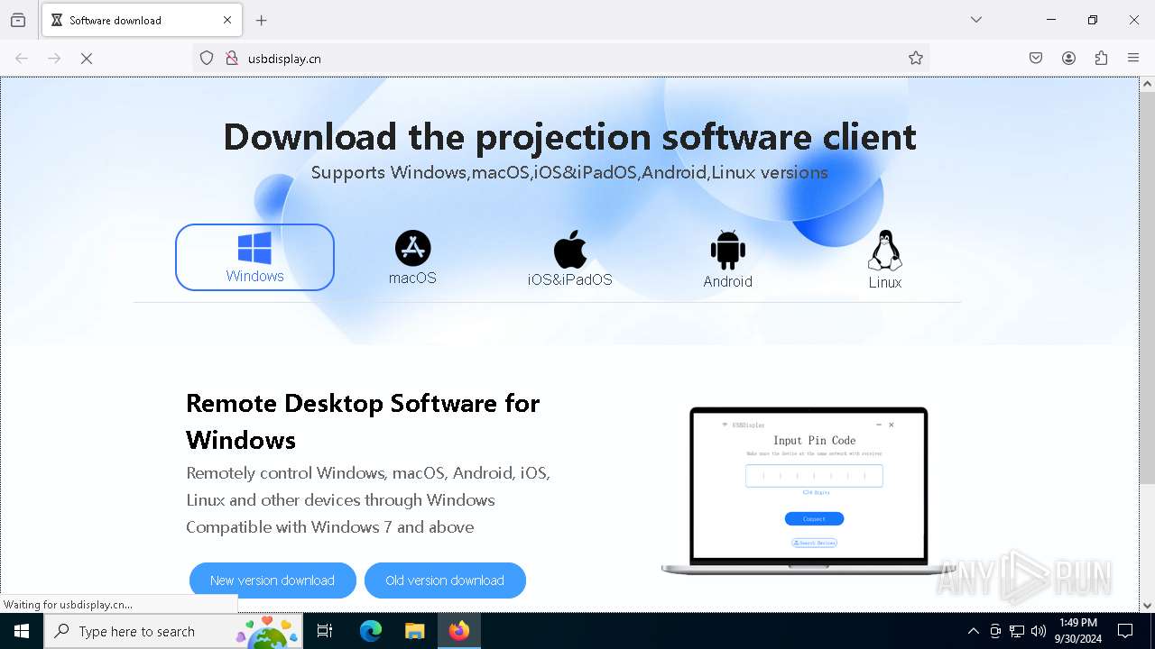View site security lock info

[x=232, y=58]
